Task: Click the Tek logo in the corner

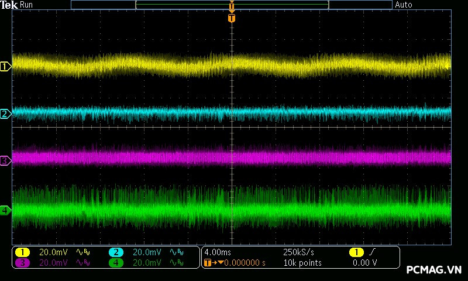Action: pyautogui.click(x=9, y=5)
